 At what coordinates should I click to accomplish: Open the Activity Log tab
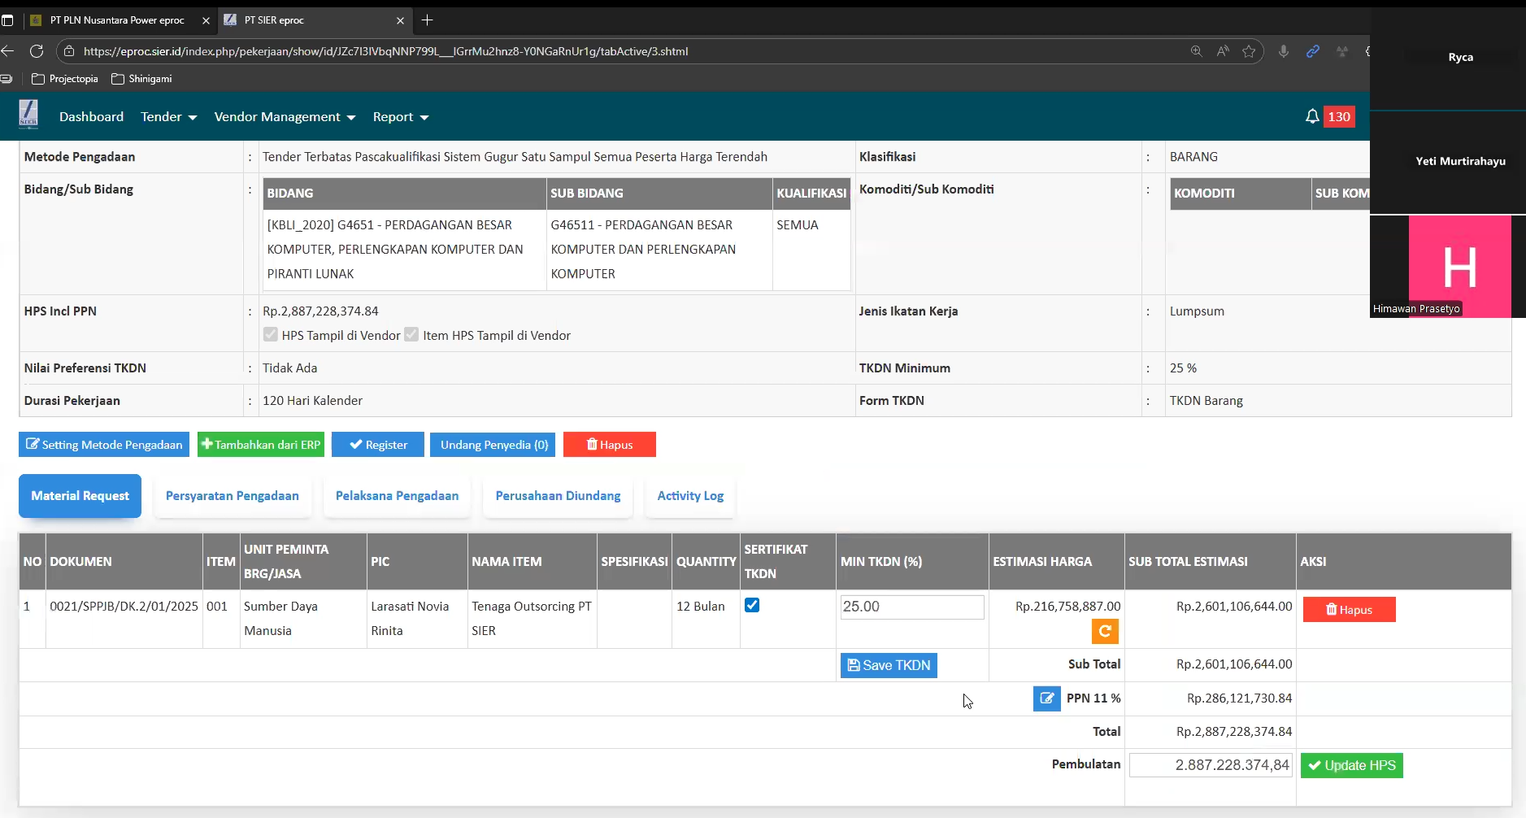click(689, 496)
